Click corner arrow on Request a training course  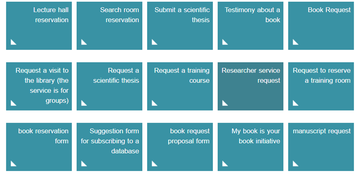pos(155,103)
